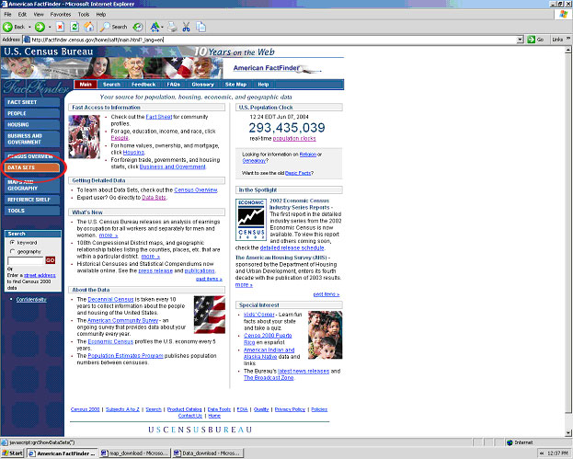The width and height of the screenshot is (573, 459).
Task: Switch to Data_download taskbar window
Action: (x=207, y=453)
